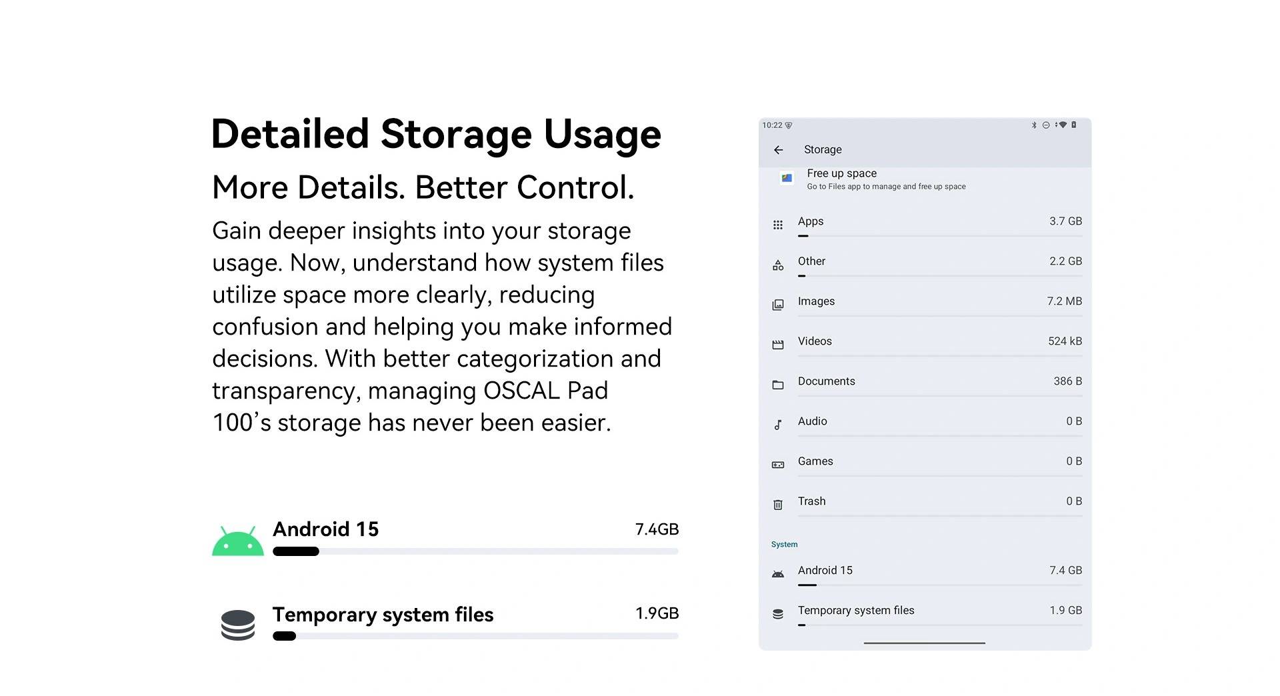
Task: Click the database stack icon beside Temporary system files
Action: [238, 625]
